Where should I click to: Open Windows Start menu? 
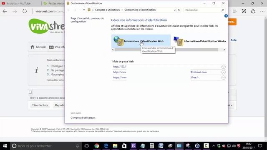pos(5,146)
